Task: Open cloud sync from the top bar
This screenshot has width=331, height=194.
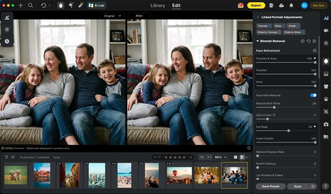Action: [x=281, y=5]
